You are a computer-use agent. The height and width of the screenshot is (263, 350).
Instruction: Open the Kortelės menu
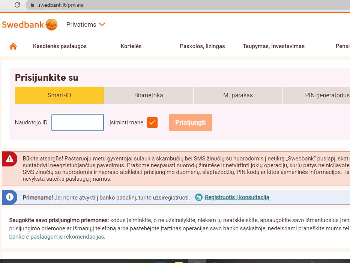(131, 46)
